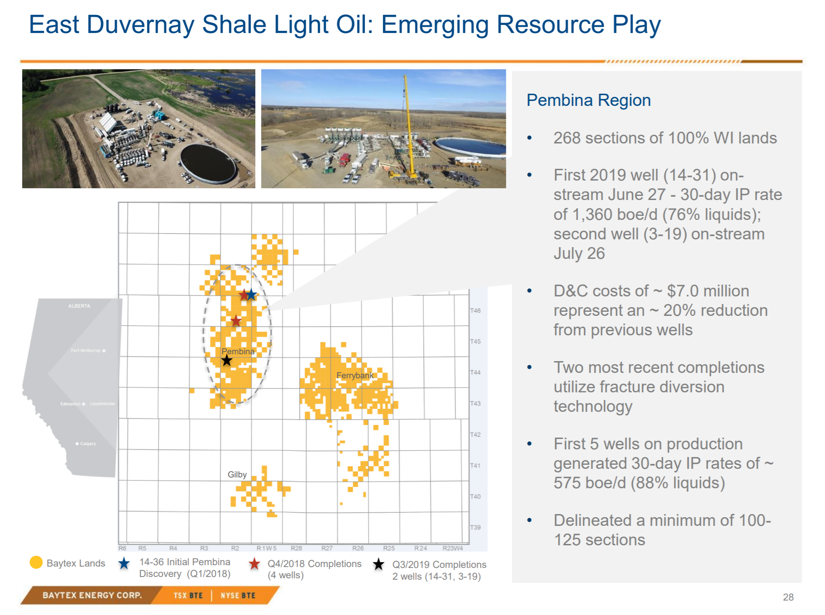Screen dimensions: 825x615
Task: Click the black star near Pembina label
Action: point(227,361)
